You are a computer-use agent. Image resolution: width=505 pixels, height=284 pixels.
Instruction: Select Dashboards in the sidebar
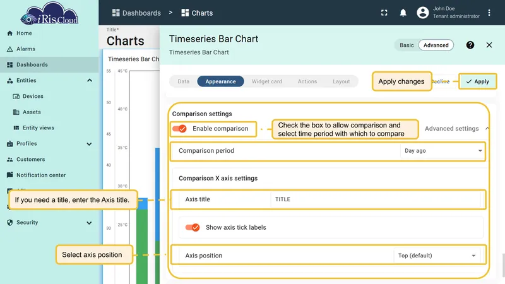coord(49,65)
